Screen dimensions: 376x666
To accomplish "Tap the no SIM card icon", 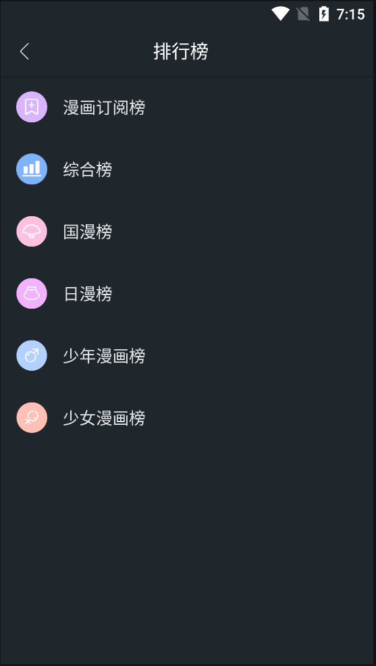I will pos(303,14).
